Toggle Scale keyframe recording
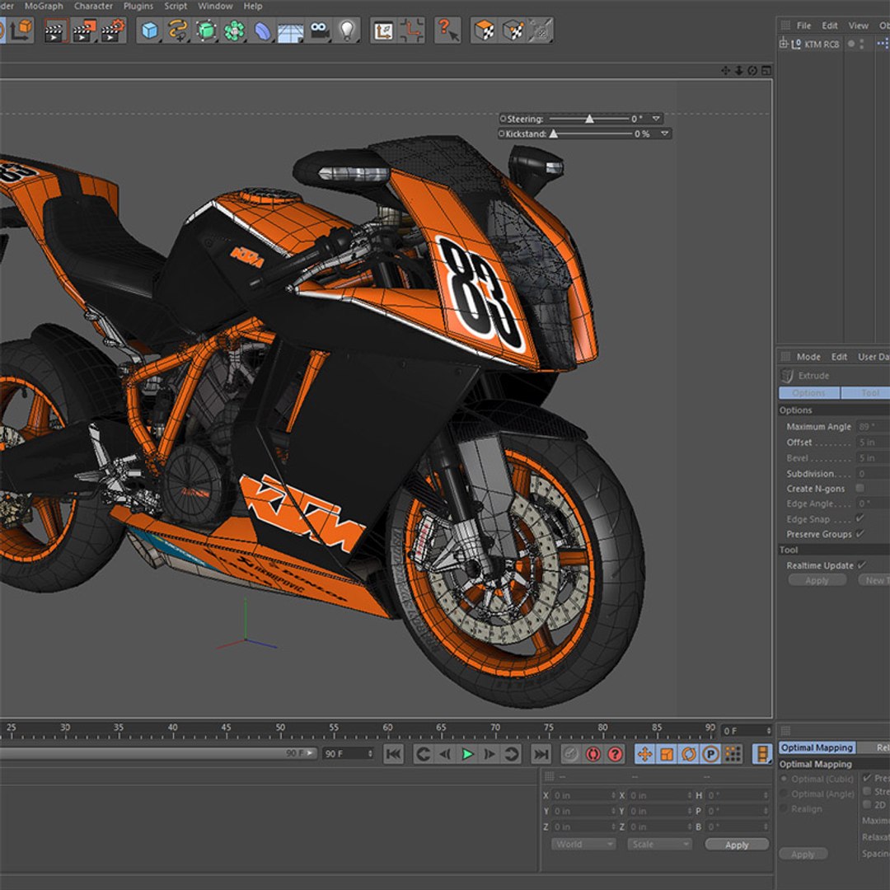Image resolution: width=890 pixels, height=890 pixels. coord(667,754)
